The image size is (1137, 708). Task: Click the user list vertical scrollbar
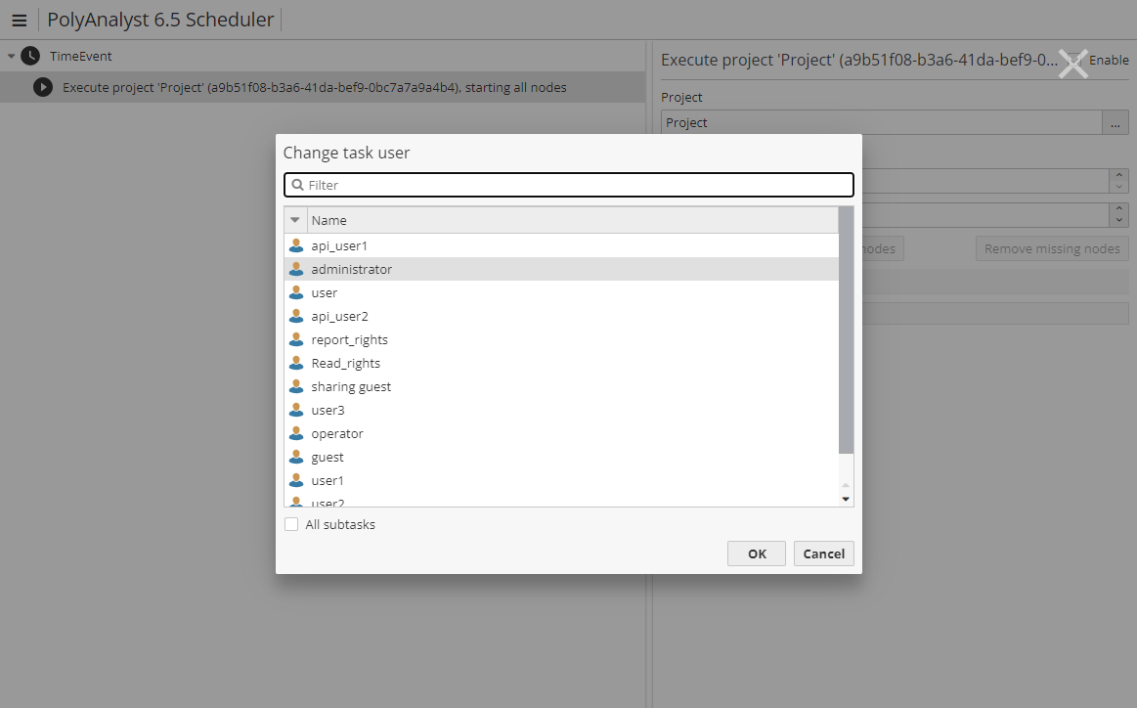coord(846,332)
